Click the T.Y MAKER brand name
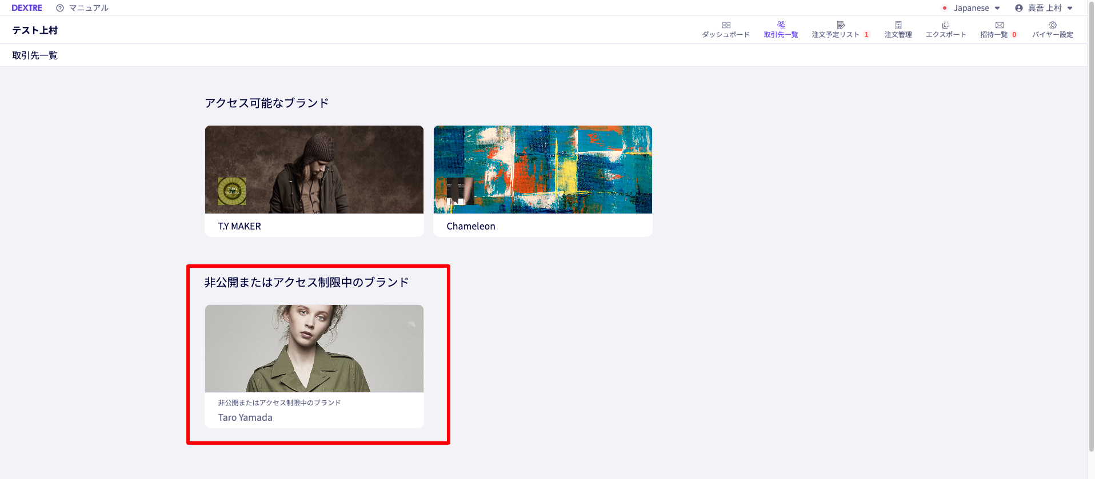1095x479 pixels. (239, 226)
